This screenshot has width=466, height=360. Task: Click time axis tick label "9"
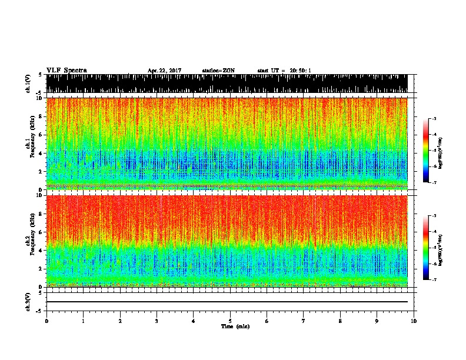point(377,321)
